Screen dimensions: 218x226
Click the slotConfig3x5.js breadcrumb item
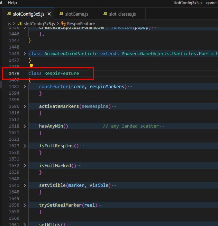(x=39, y=24)
